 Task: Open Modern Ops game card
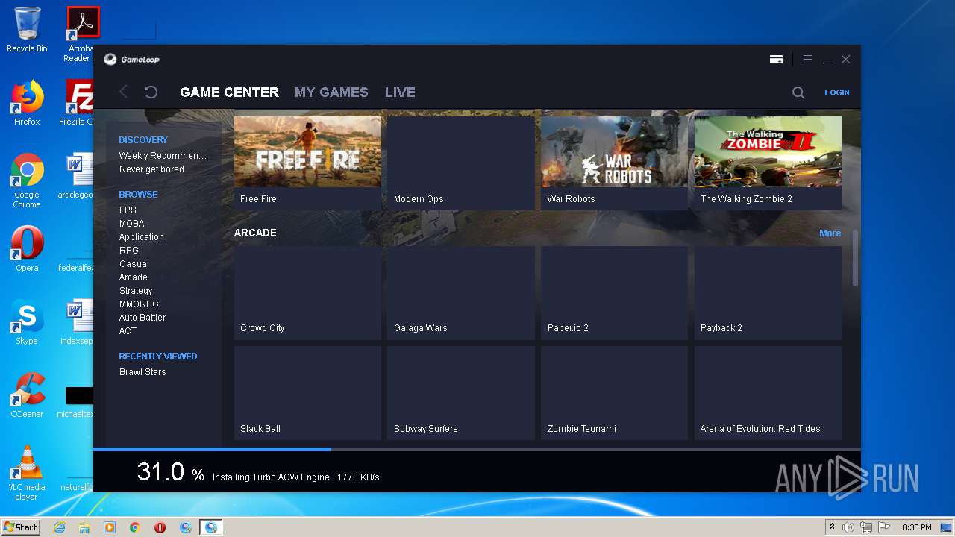point(461,163)
